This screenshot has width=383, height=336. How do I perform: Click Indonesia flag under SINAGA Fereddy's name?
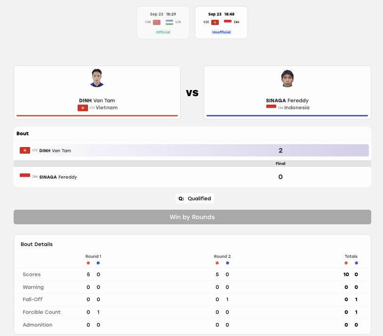[271, 107]
